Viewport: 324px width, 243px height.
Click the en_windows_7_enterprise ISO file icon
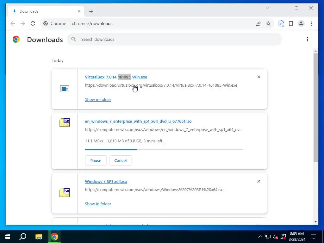65,122
